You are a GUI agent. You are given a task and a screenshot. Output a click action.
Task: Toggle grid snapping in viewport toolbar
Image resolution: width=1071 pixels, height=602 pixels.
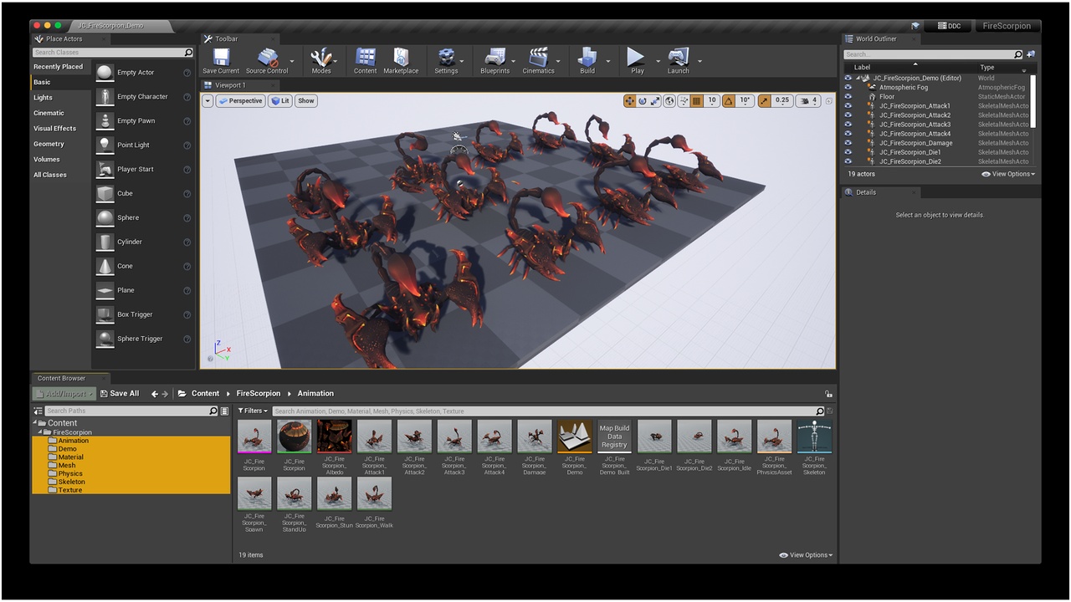pyautogui.click(x=697, y=100)
